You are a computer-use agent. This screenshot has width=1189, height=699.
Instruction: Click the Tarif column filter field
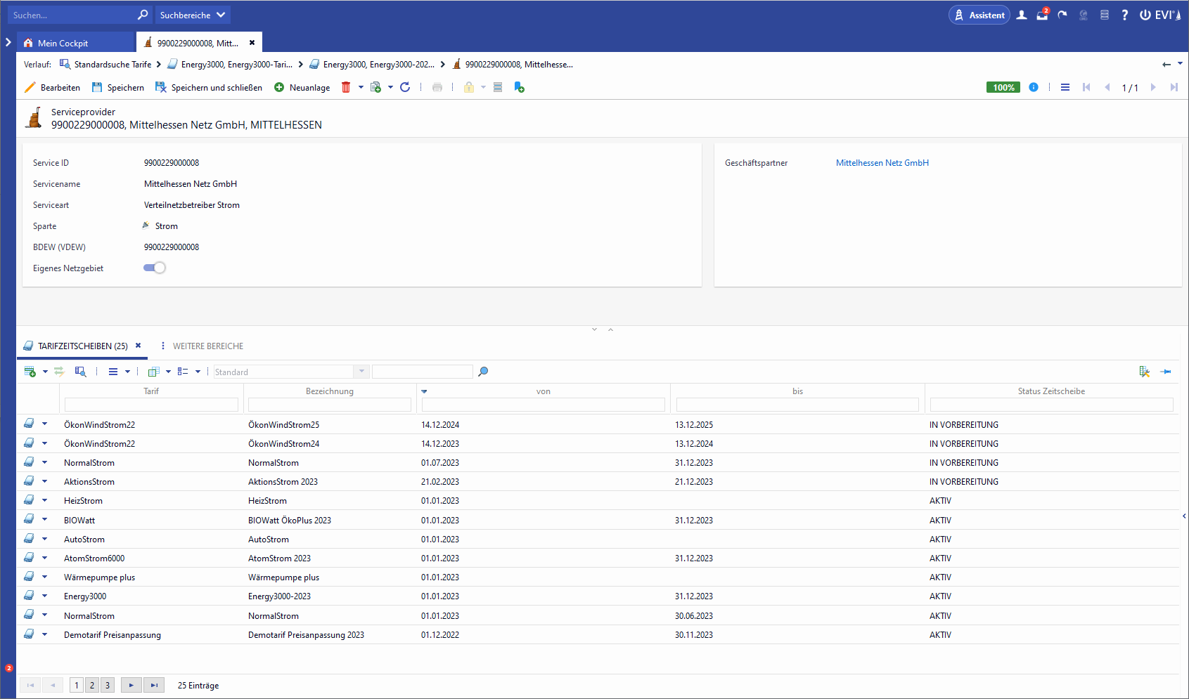coord(151,405)
